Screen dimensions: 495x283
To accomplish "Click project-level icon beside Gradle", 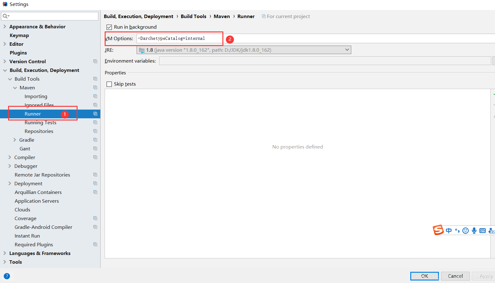I will point(95,140).
